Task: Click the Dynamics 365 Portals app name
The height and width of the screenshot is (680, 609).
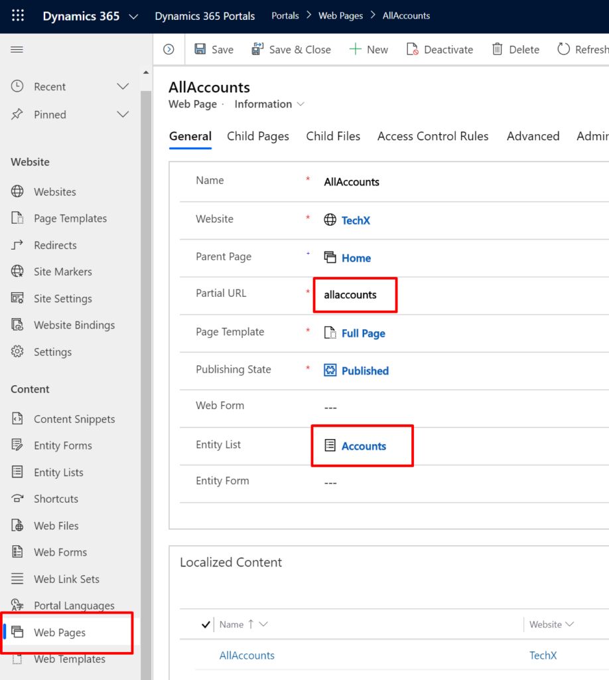Action: tap(205, 16)
